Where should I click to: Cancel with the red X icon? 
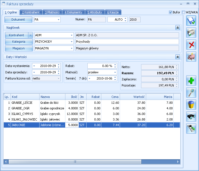click(191, 45)
